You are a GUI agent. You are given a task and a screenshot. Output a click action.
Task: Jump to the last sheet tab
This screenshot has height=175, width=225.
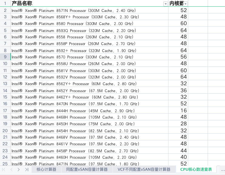coord(27,170)
